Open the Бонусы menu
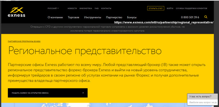Viewport: 219px width, 107px height. click(132, 17)
